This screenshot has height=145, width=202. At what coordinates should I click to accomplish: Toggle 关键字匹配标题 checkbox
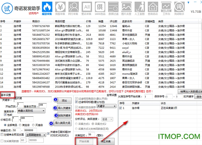[x=48, y=134]
